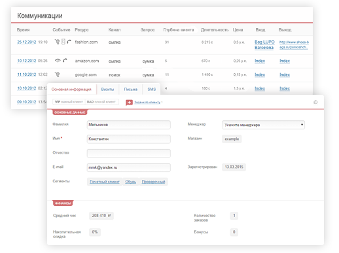Focus the Имя field containing Константин
339x253 pixels.
(x=129, y=139)
